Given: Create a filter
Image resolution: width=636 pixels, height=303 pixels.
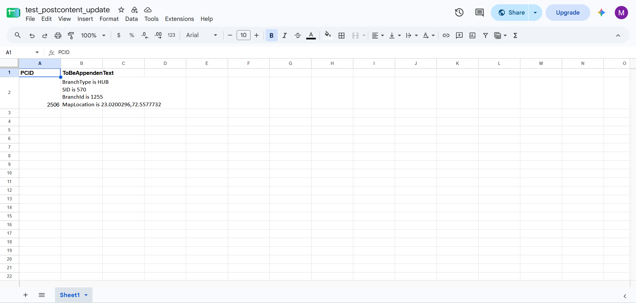Looking at the screenshot, I should (x=485, y=35).
